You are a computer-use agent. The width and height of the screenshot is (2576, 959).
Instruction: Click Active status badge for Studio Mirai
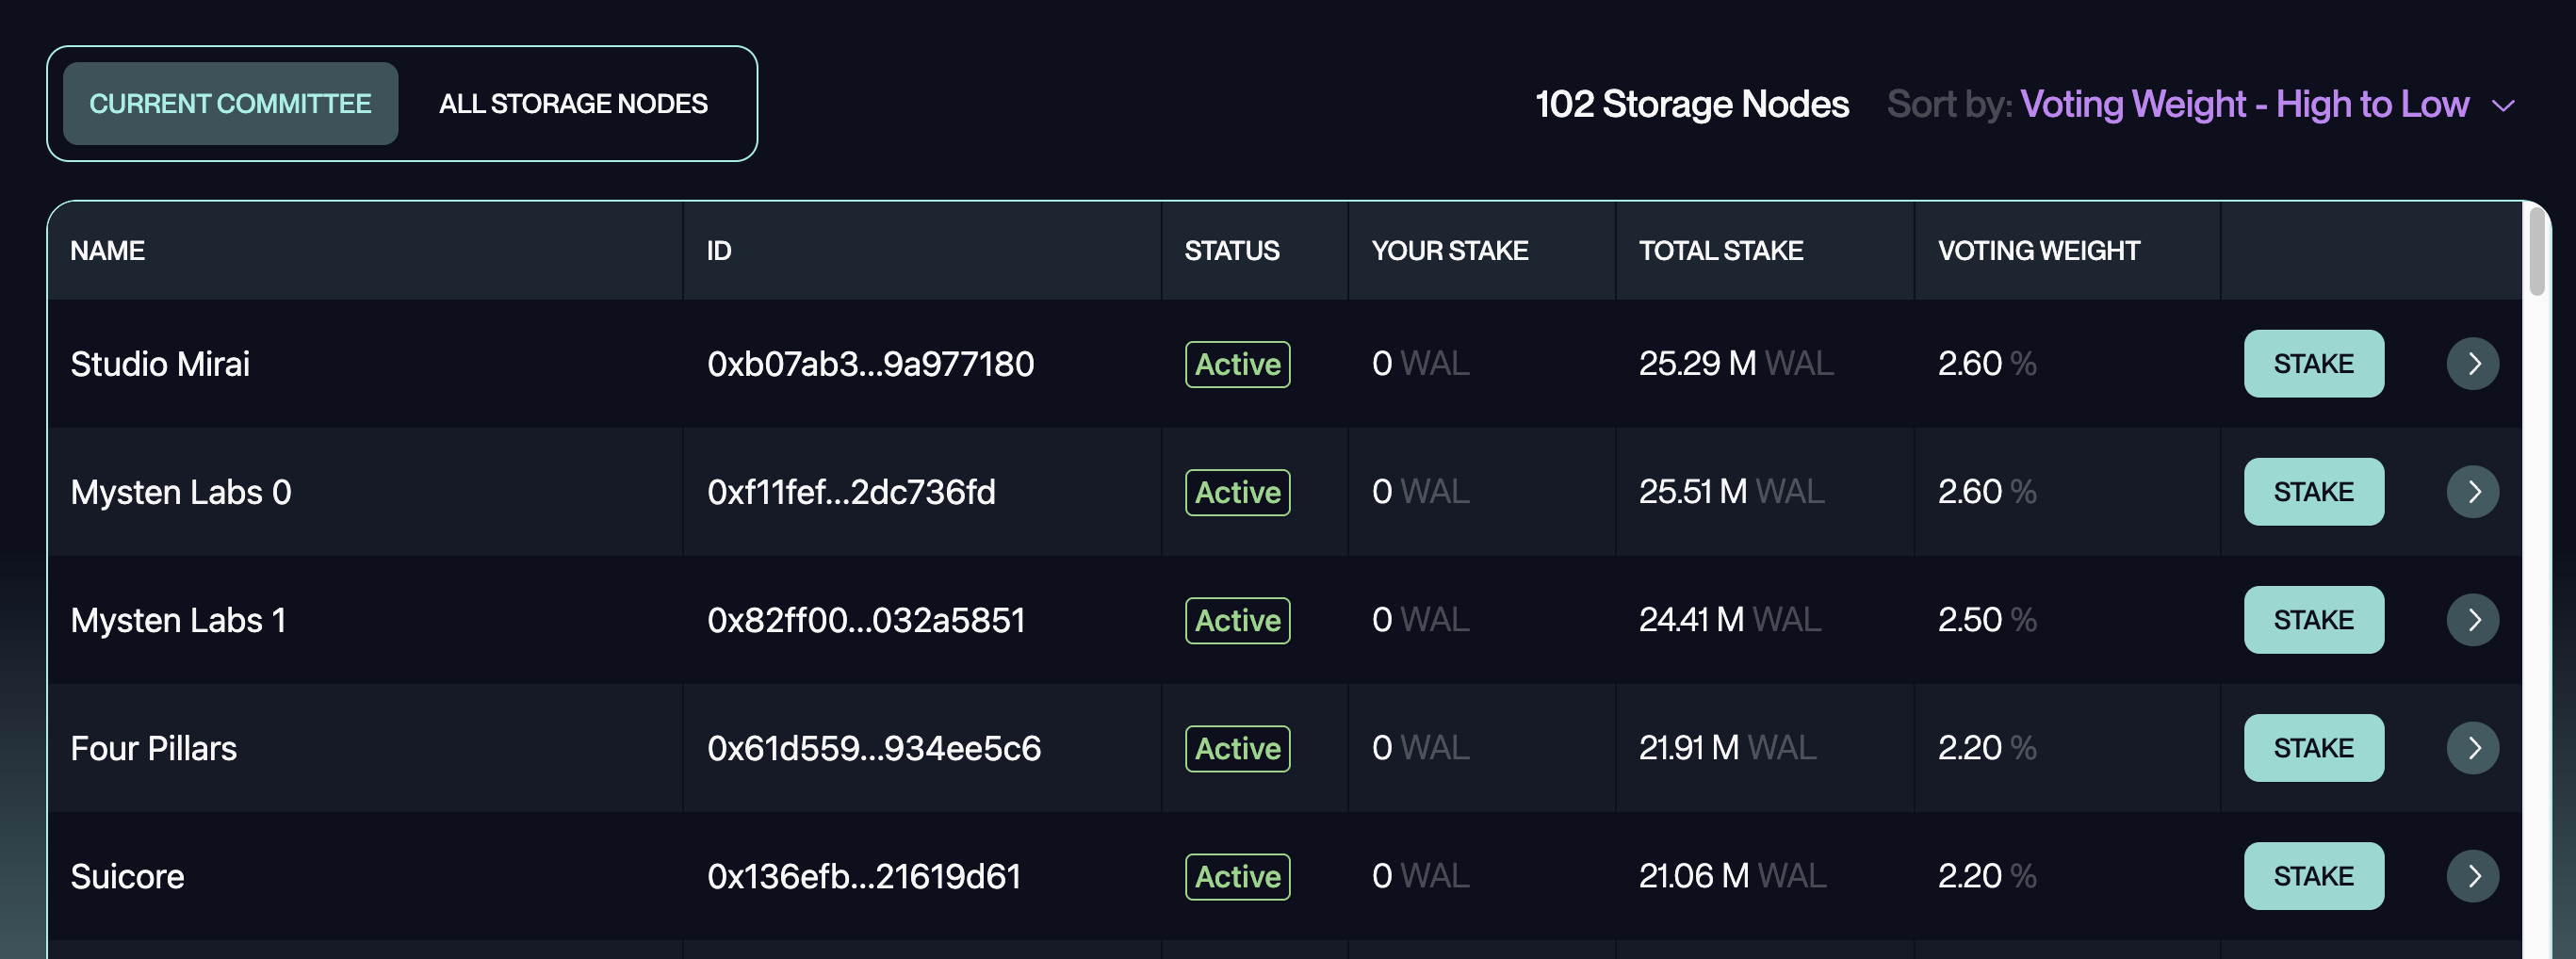[x=1237, y=364]
